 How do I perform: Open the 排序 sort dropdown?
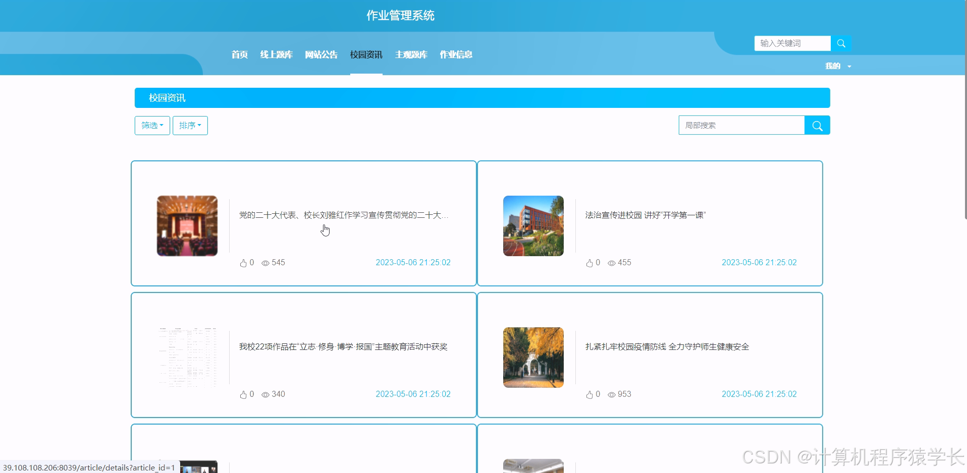pos(190,126)
